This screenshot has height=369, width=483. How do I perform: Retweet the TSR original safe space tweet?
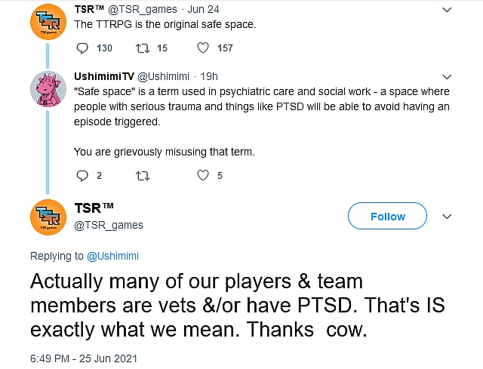point(141,48)
